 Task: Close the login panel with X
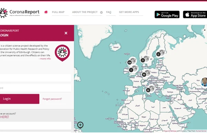66,33
